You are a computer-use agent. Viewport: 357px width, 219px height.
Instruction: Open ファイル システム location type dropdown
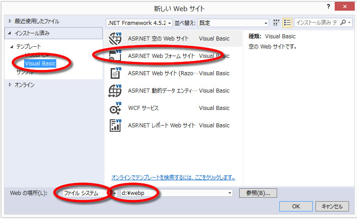pos(115,193)
